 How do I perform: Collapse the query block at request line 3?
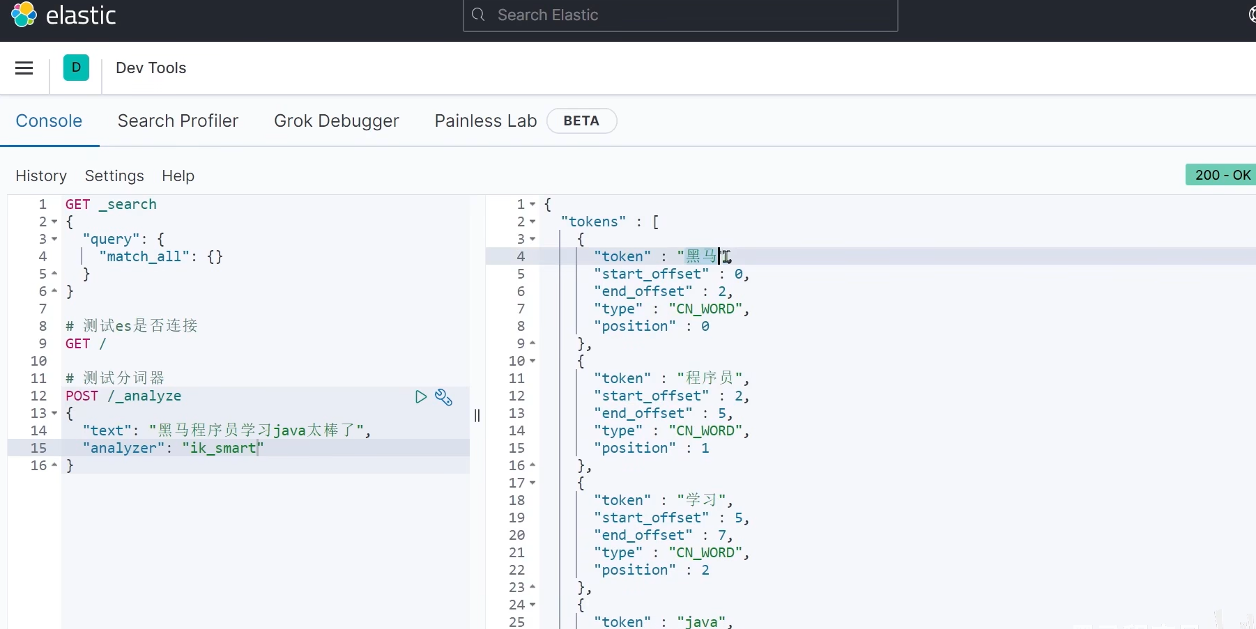tap(54, 240)
